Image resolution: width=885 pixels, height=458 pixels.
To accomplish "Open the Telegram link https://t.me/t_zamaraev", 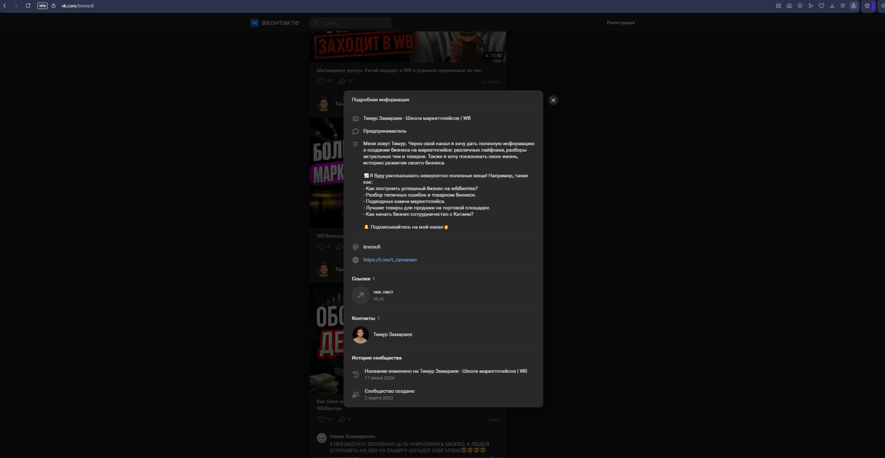I will point(390,260).
